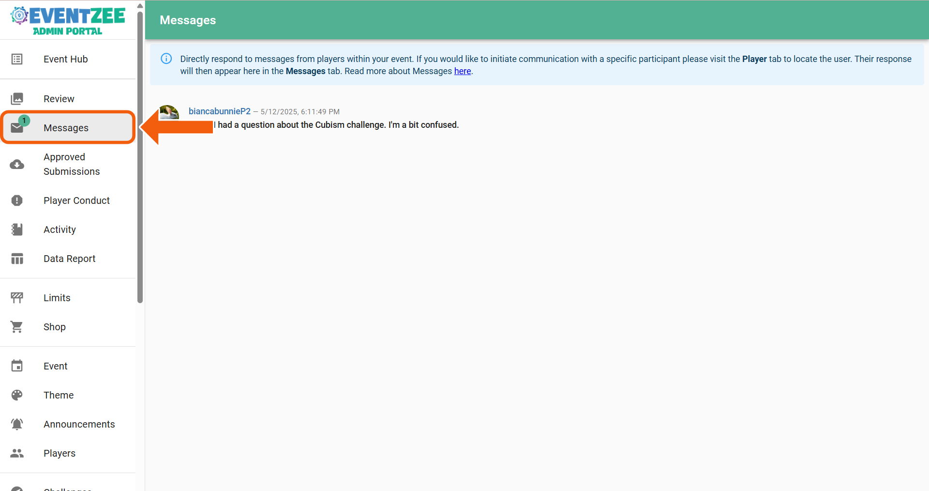Go to Announcements
The image size is (929, 491).
pos(68,424)
